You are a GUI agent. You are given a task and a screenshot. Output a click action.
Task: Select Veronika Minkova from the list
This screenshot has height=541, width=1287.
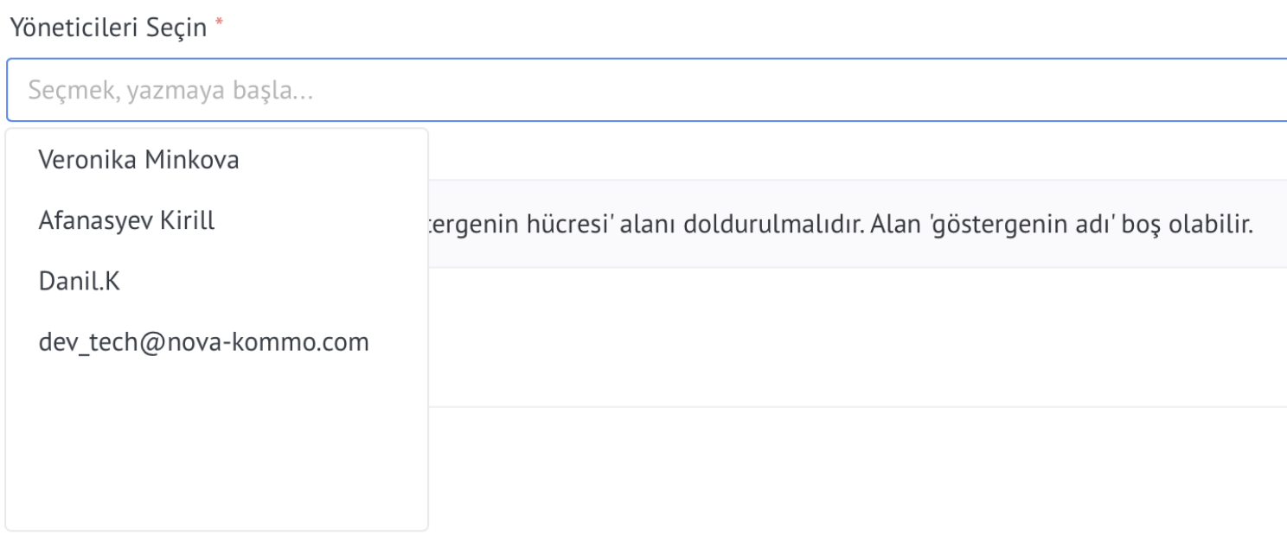(x=216, y=160)
